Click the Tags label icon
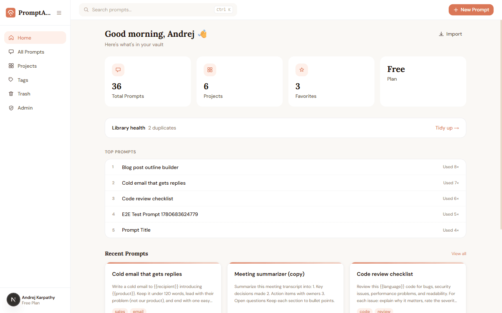The height and width of the screenshot is (313, 502). [x=11, y=80]
